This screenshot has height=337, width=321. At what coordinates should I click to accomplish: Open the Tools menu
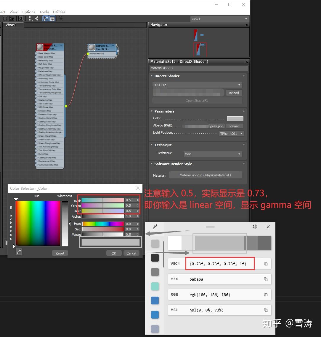[x=44, y=12]
